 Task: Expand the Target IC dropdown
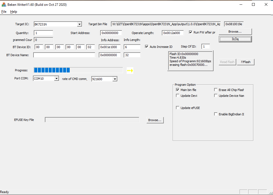79,24
